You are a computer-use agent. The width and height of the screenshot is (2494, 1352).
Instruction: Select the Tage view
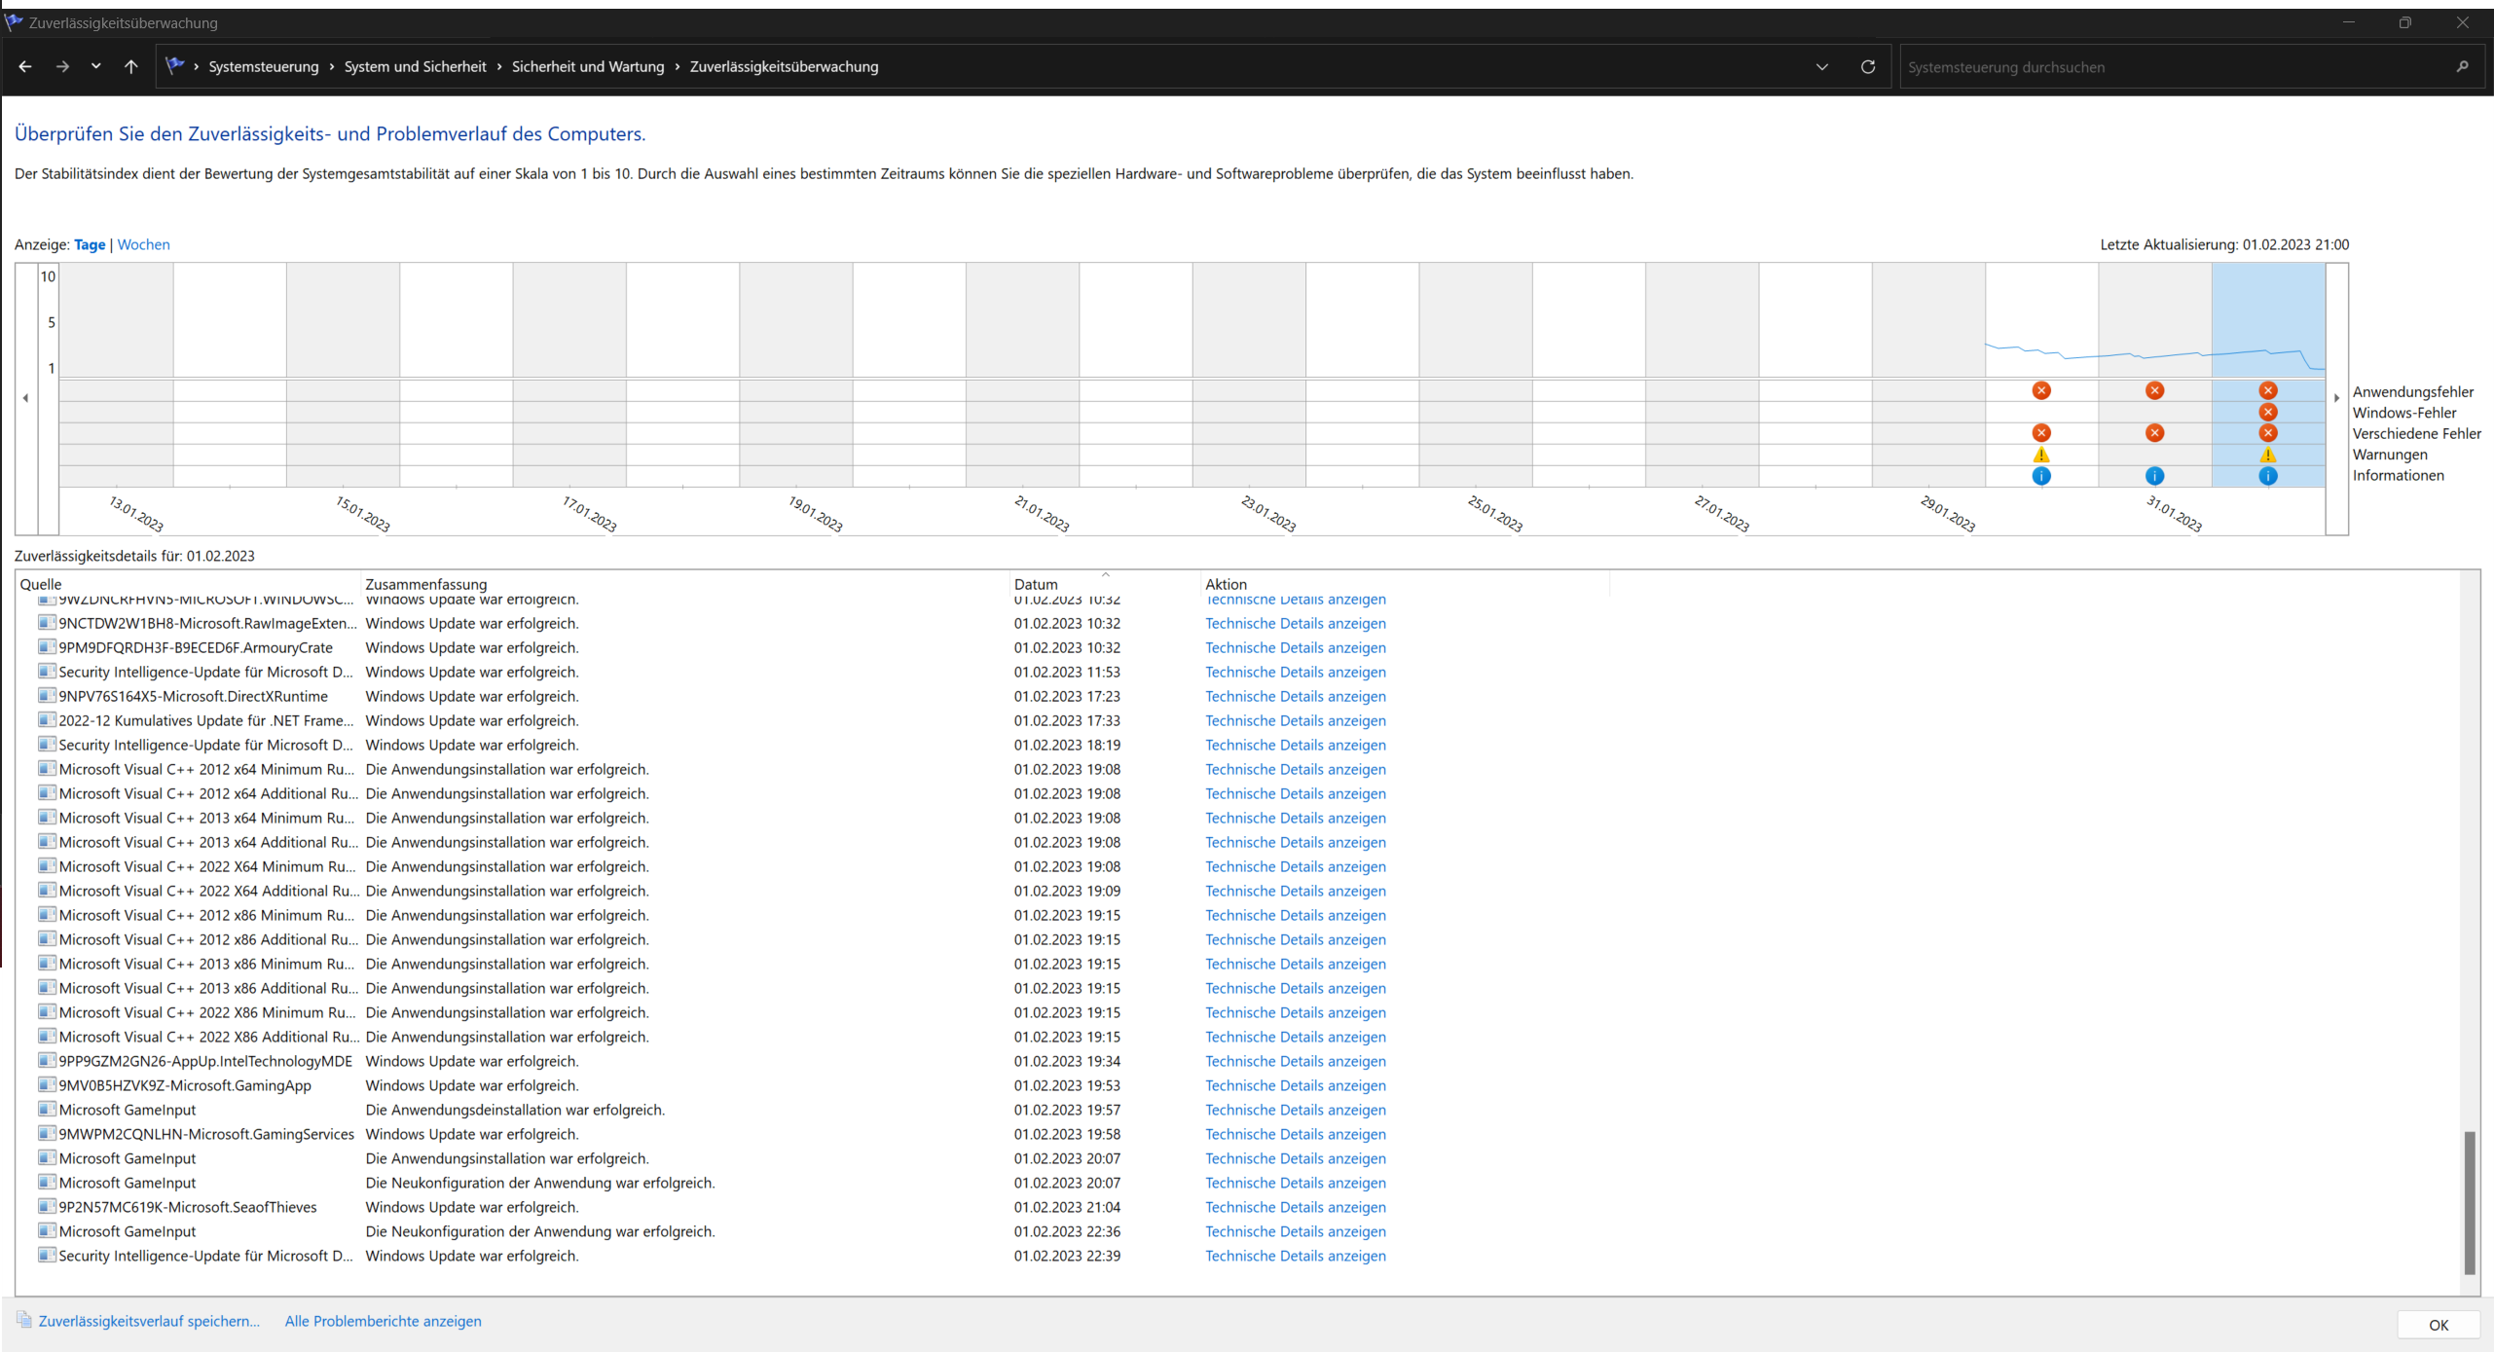(90, 244)
